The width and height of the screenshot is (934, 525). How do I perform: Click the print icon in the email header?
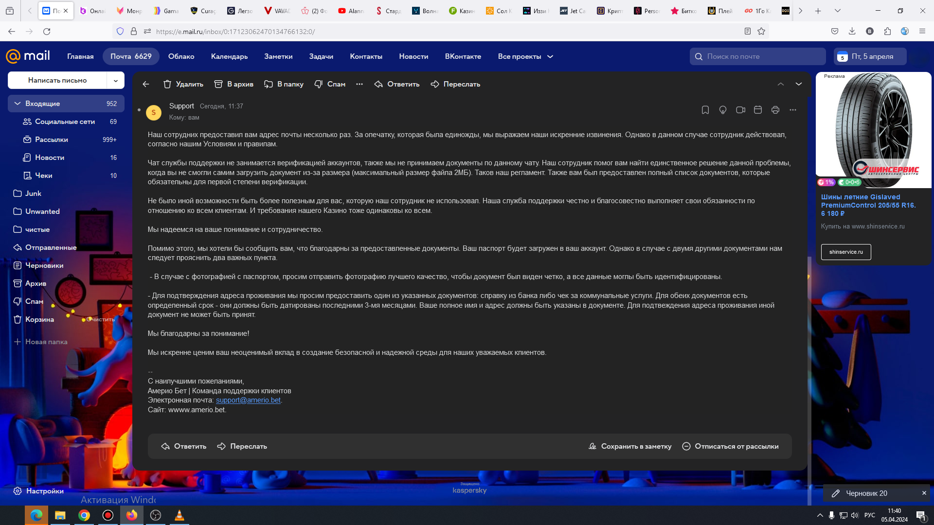click(x=775, y=110)
